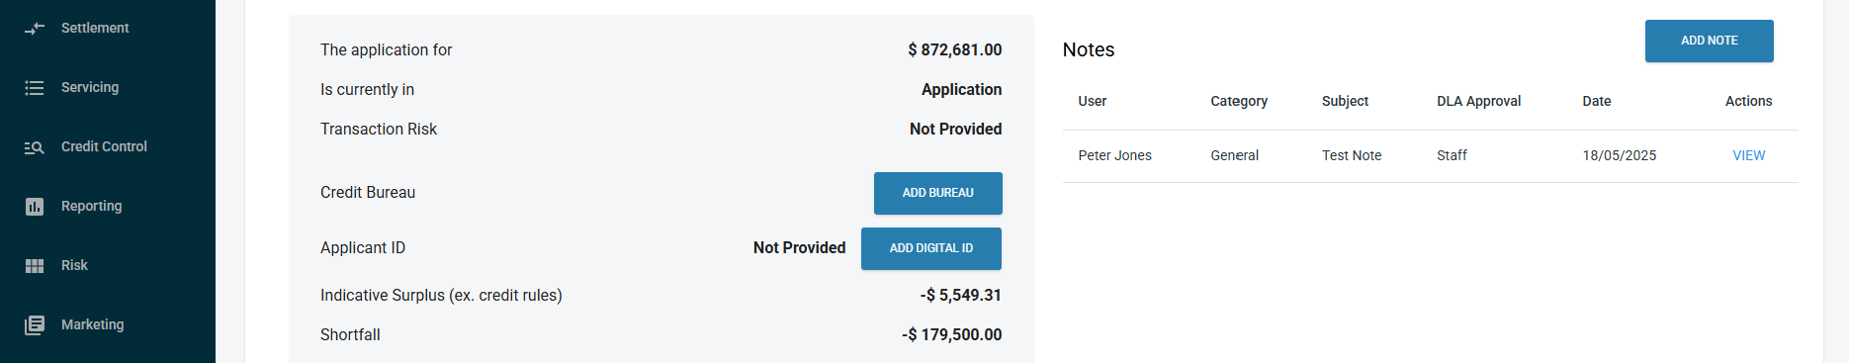Open Credit Control via its search-list icon

click(35, 147)
